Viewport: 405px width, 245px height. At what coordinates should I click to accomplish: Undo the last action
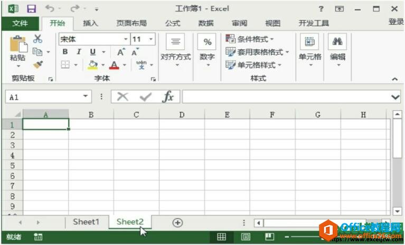(50, 8)
